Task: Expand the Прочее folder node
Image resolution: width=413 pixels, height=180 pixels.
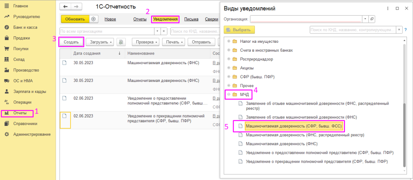Action: click(x=228, y=86)
